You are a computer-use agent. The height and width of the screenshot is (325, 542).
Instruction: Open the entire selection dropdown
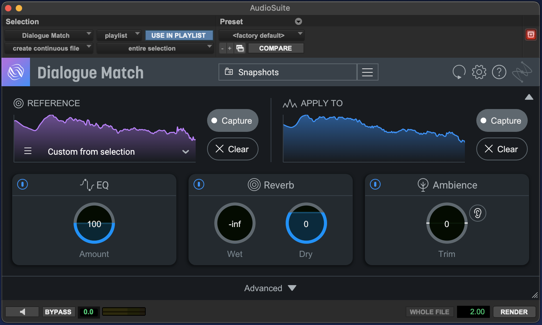[155, 48]
